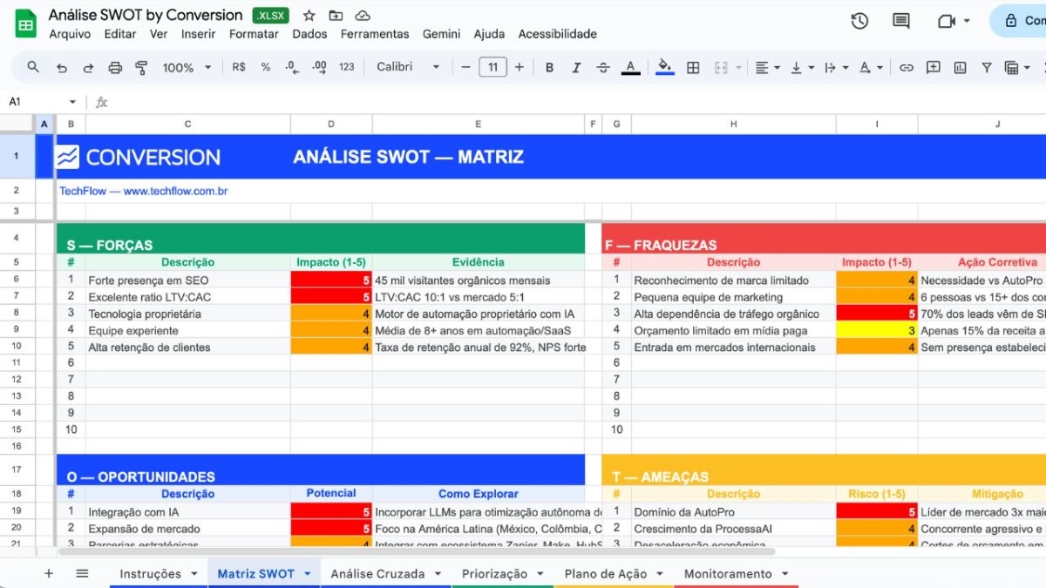Toggle bold formatting

(x=549, y=67)
